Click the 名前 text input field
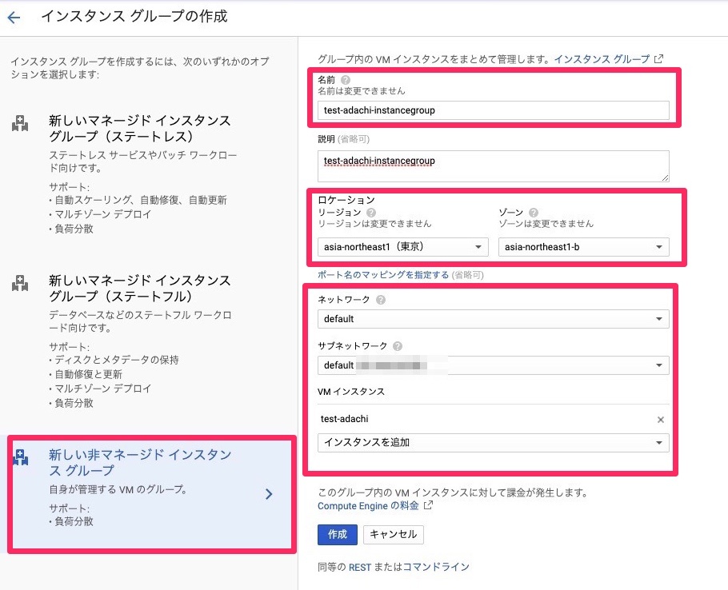Image resolution: width=728 pixels, height=590 pixels. click(x=493, y=110)
